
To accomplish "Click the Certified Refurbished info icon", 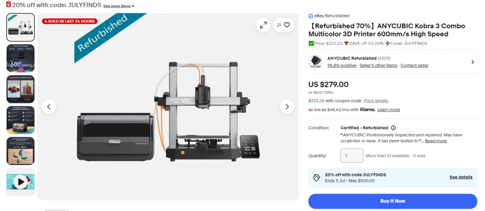I will [393, 128].
